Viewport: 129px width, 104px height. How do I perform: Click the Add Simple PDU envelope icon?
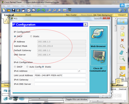pyautogui.click(x=122, y=68)
